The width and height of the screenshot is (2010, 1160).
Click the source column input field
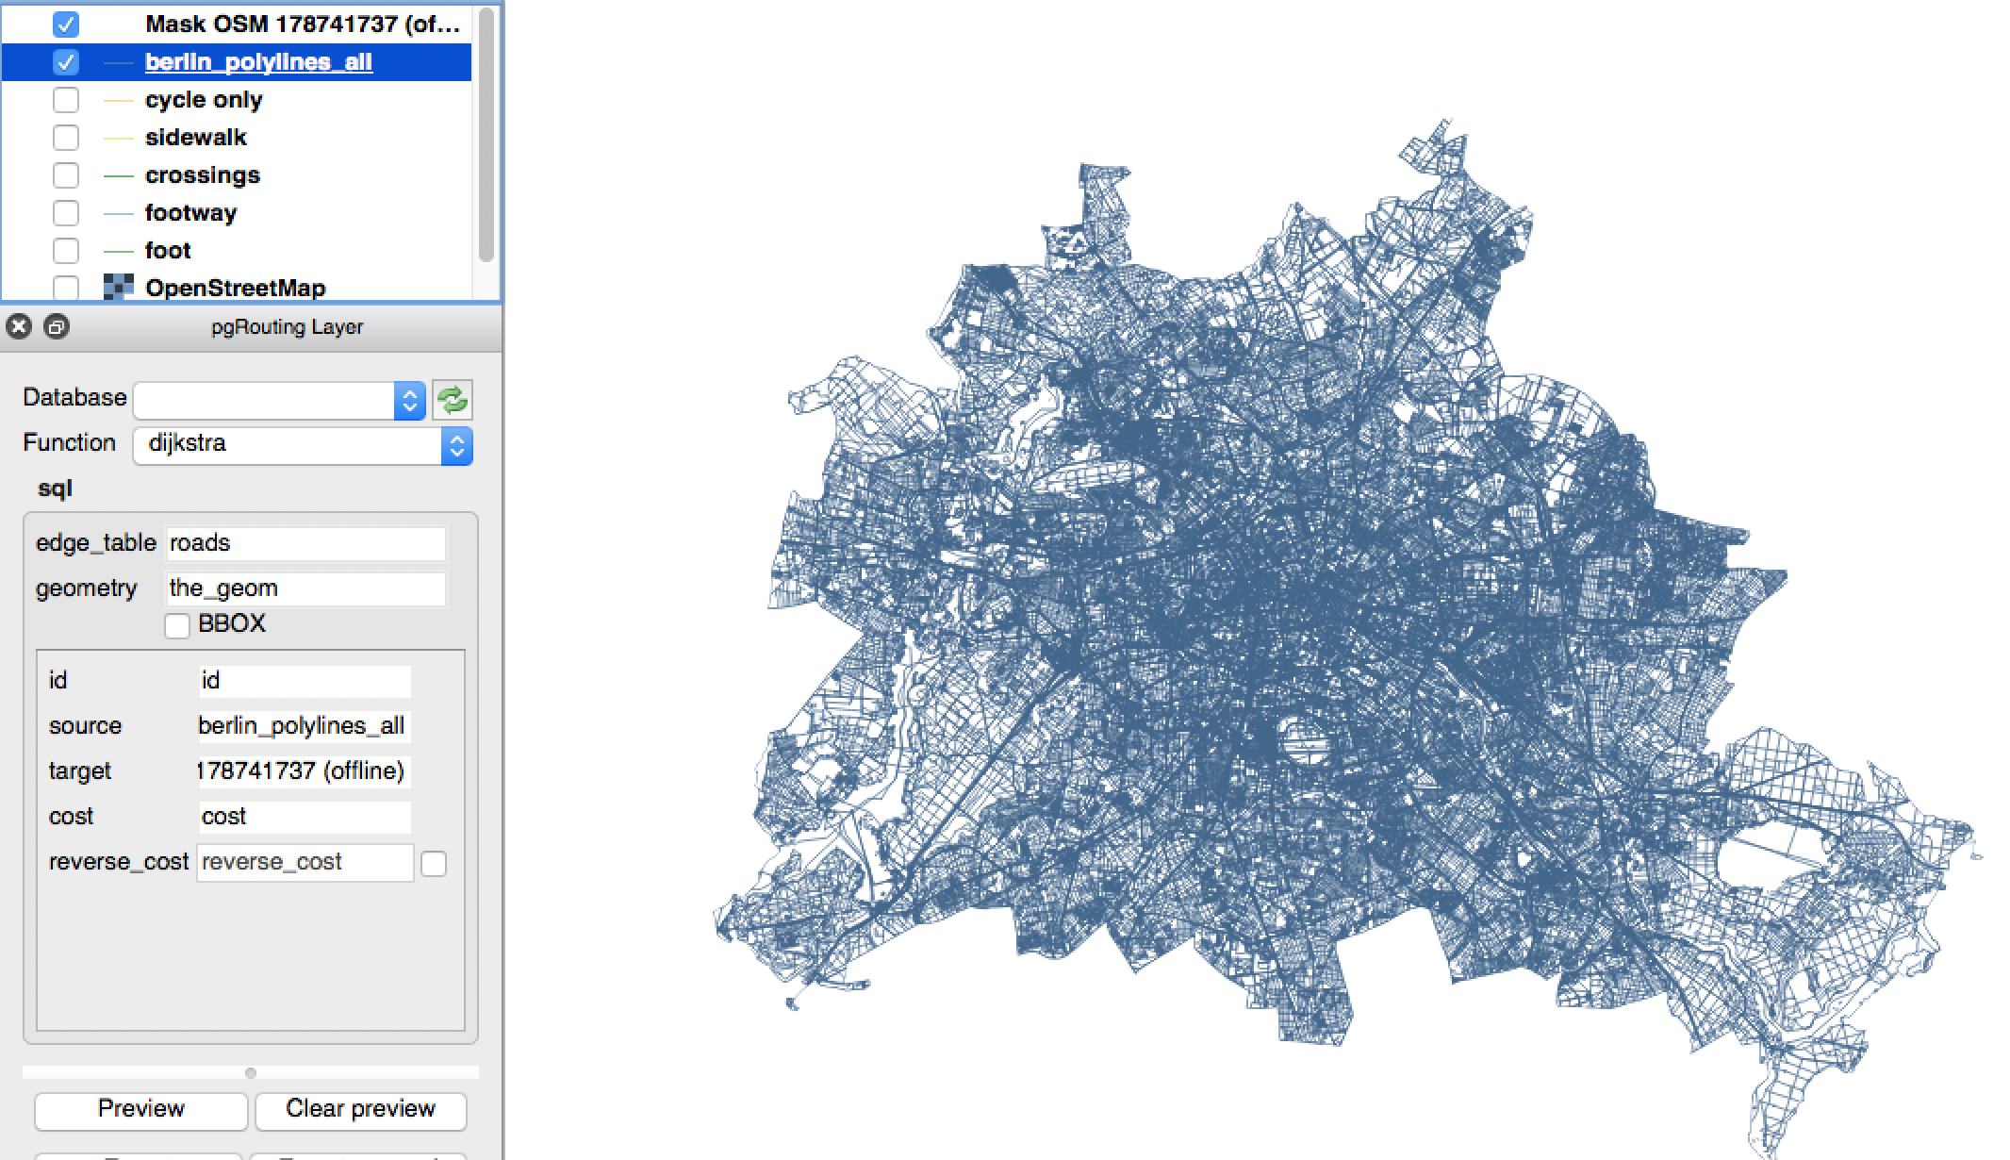(x=305, y=726)
